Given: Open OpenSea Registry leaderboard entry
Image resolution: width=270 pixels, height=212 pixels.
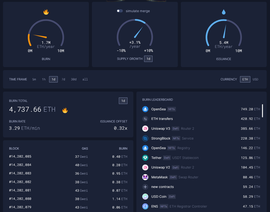Looking at the screenshot, I should (201, 148).
